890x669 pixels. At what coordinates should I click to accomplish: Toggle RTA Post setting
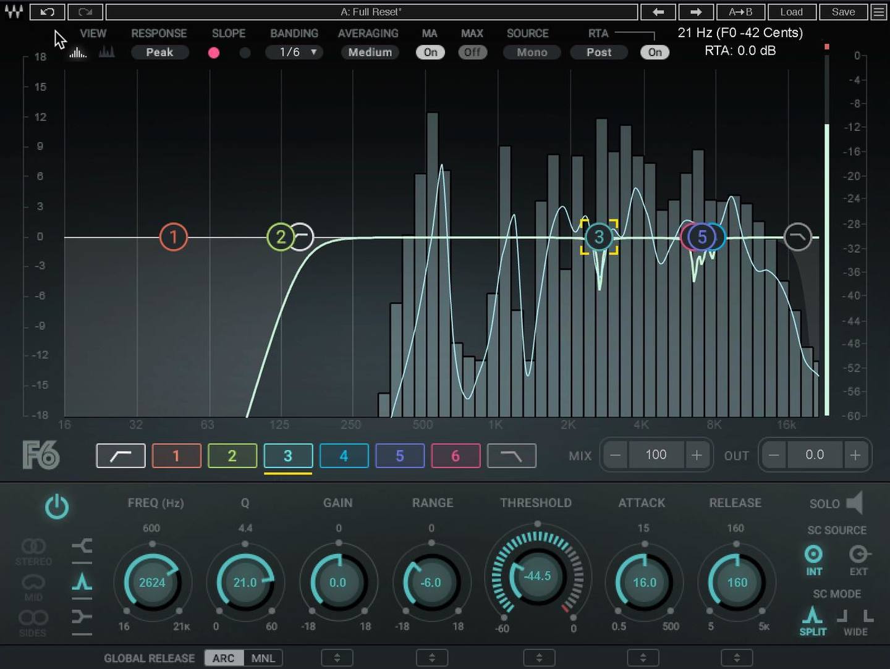pyautogui.click(x=599, y=53)
